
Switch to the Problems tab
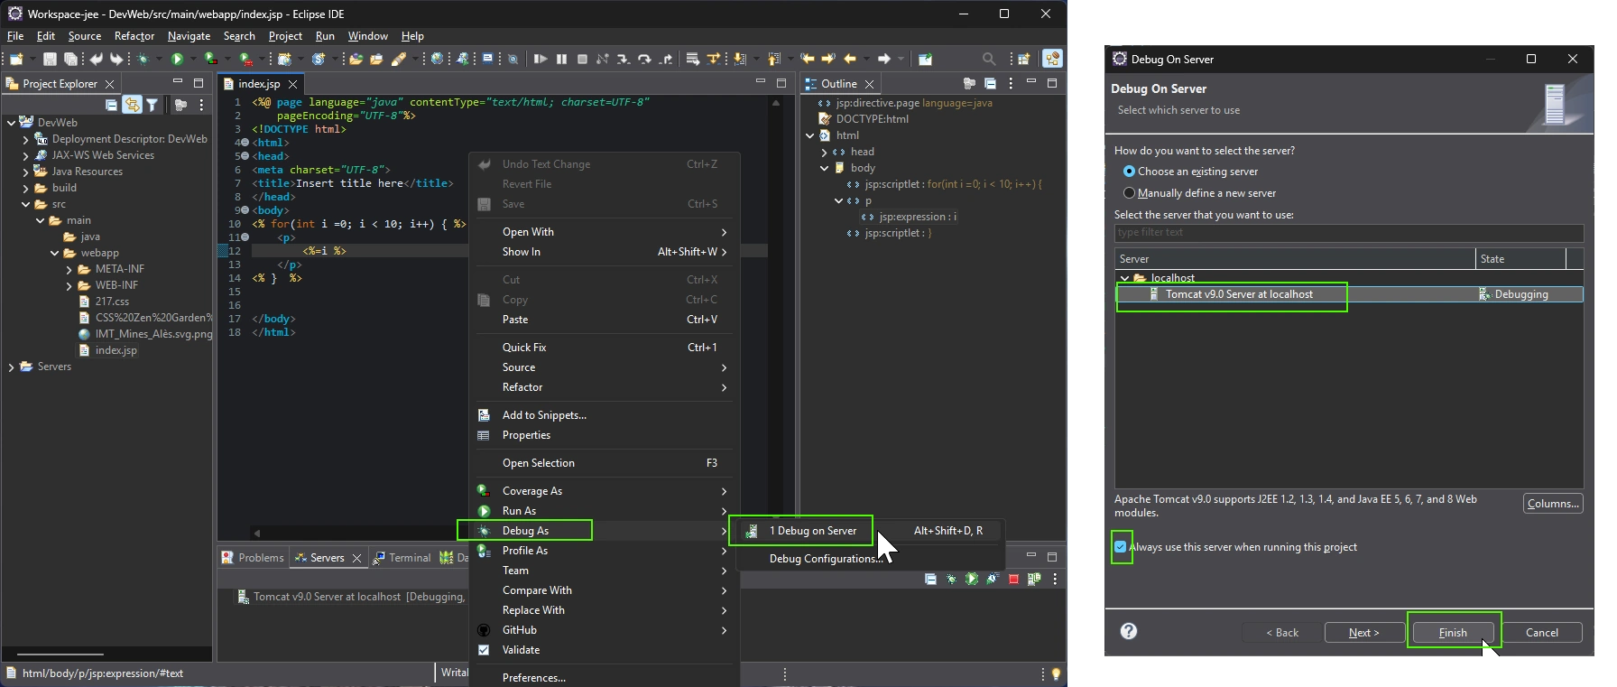pyautogui.click(x=253, y=558)
